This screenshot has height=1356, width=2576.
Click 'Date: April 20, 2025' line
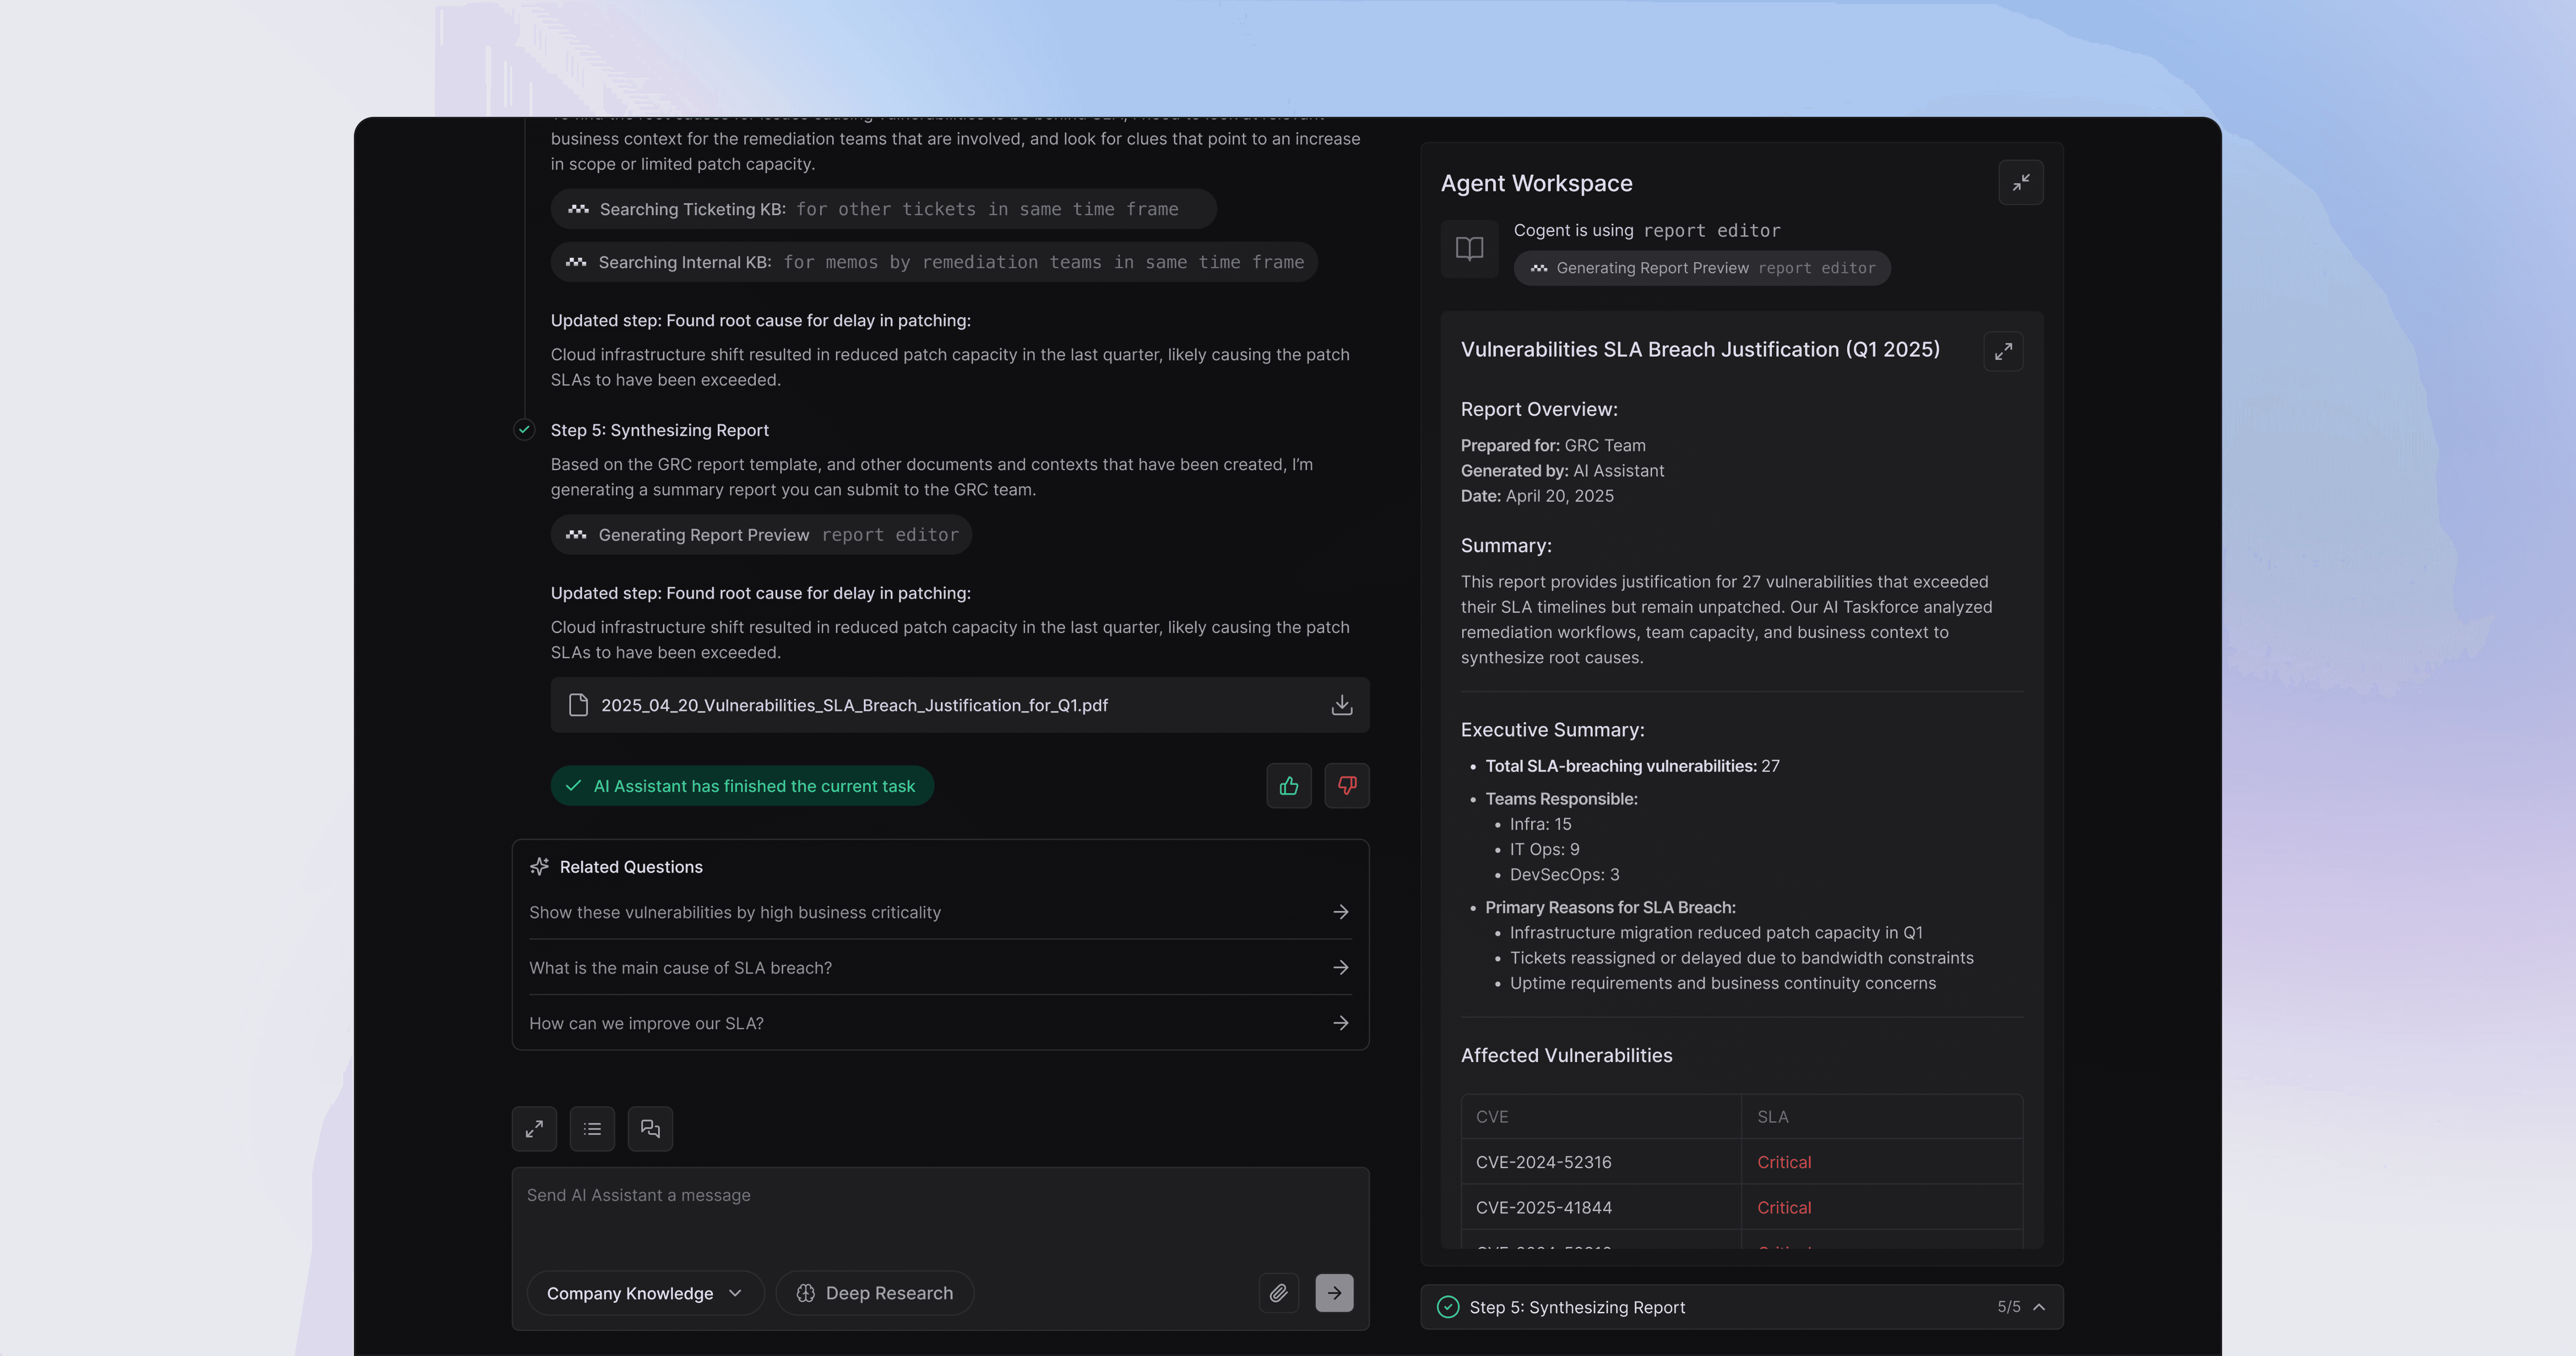point(1537,496)
